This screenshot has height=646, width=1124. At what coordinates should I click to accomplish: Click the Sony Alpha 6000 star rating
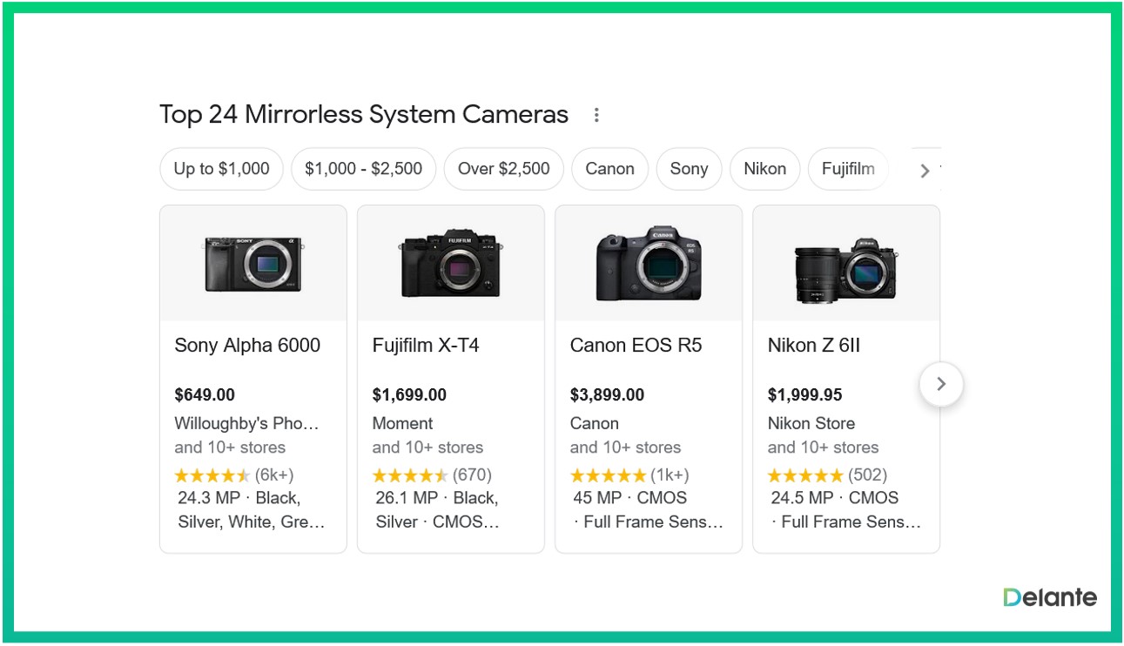tap(212, 475)
